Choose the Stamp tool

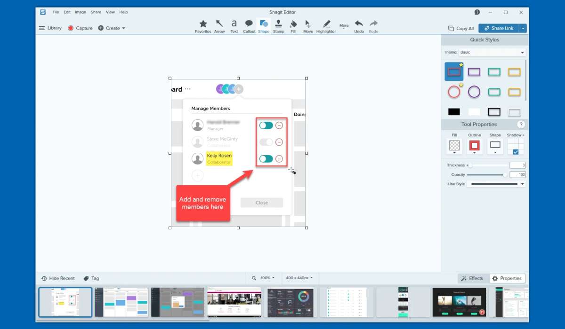pyautogui.click(x=279, y=26)
